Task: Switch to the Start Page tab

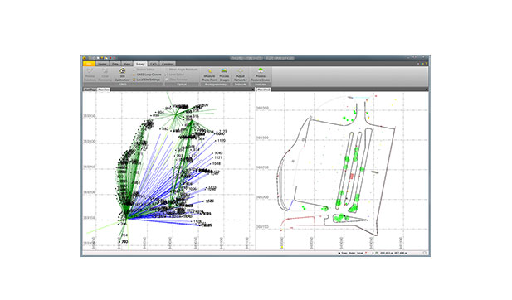Action: [x=90, y=90]
